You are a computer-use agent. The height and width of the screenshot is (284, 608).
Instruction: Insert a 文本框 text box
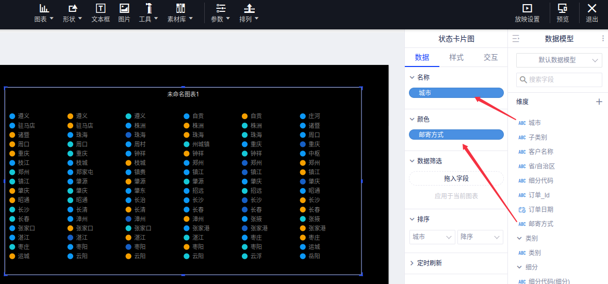[101, 9]
